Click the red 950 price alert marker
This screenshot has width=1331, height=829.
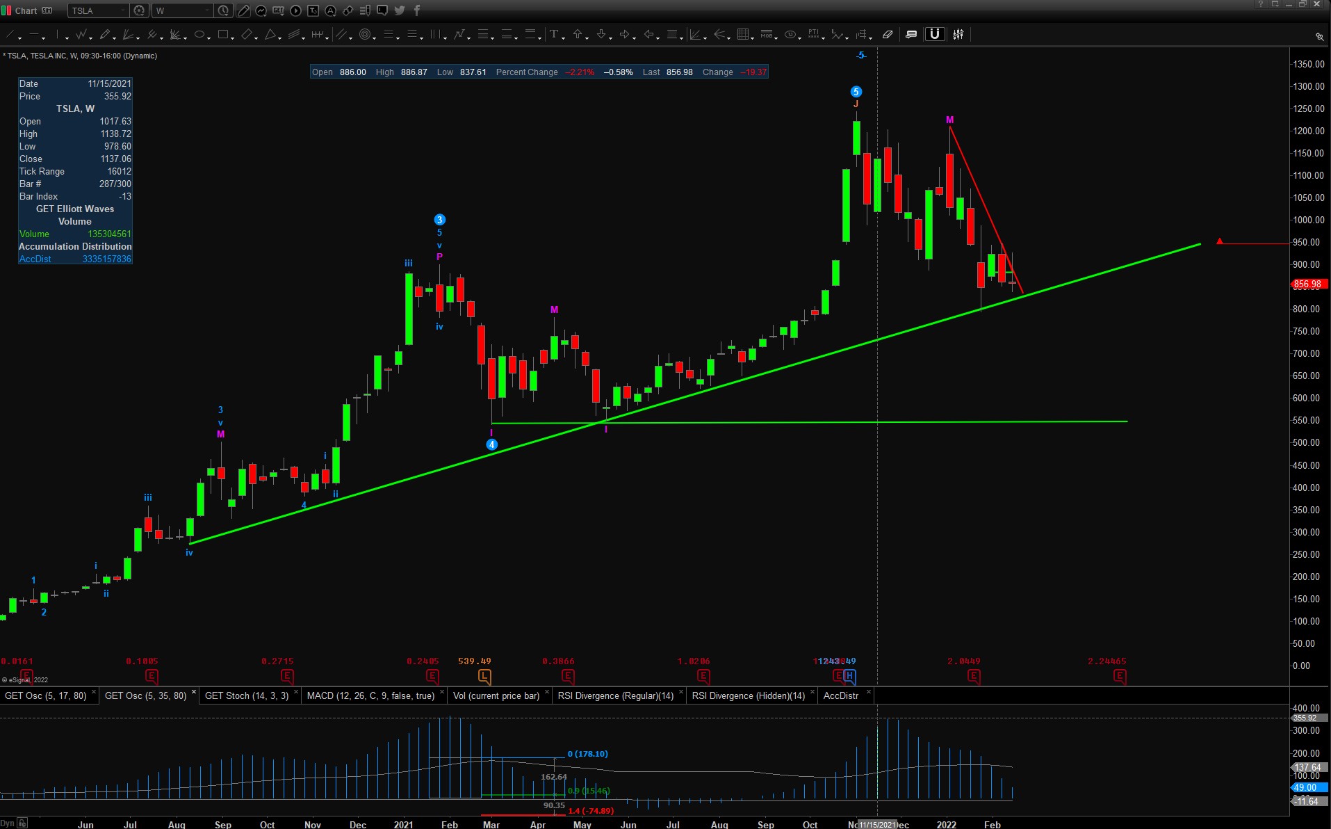(x=1219, y=241)
